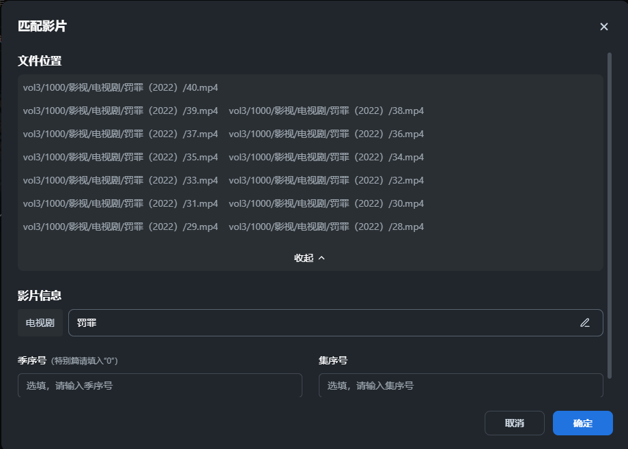Focus the 集序号 episode number input
628x449 pixels.
(x=461, y=386)
